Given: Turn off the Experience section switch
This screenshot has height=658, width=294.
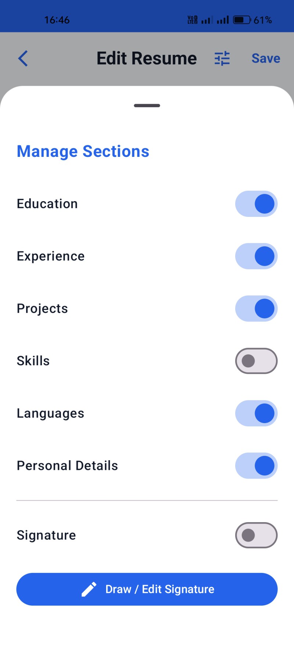Looking at the screenshot, I should click(256, 256).
